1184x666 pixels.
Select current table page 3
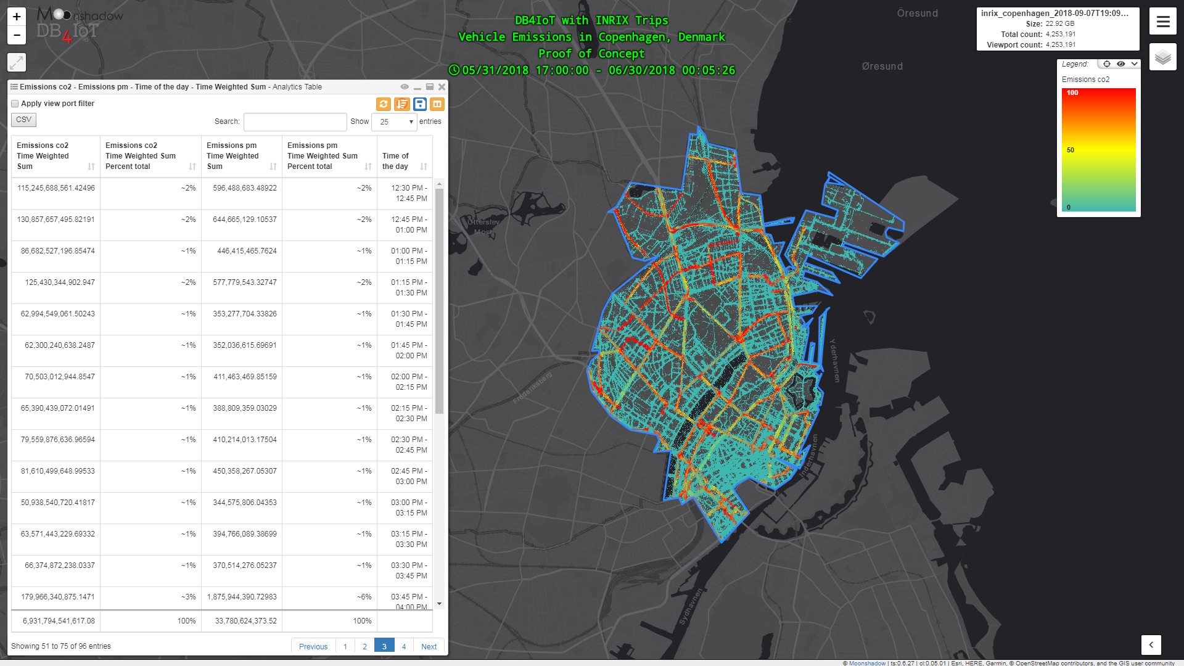point(384,646)
